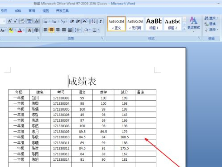Click the Character Shading icon
The image size is (222, 167).
pos(29,30)
